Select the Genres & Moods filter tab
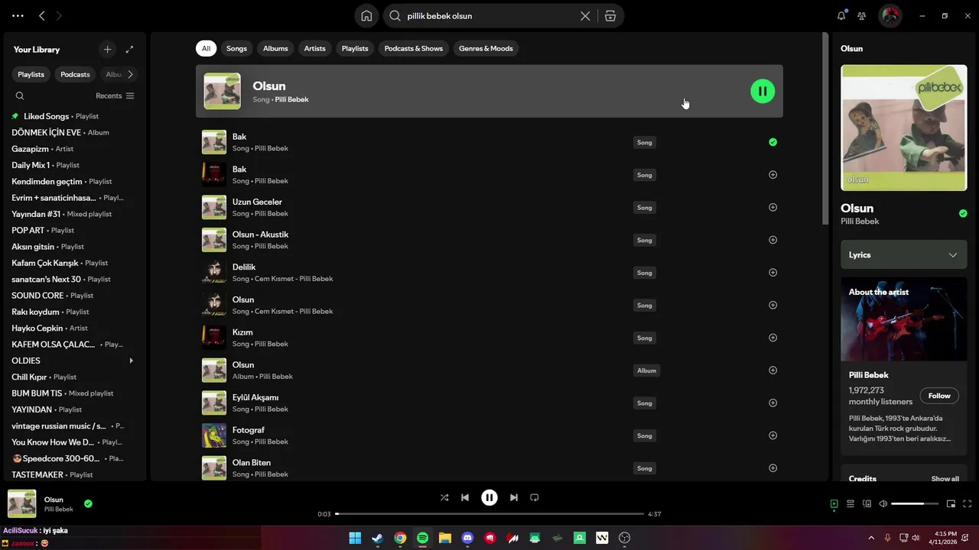The image size is (979, 550). (x=486, y=48)
